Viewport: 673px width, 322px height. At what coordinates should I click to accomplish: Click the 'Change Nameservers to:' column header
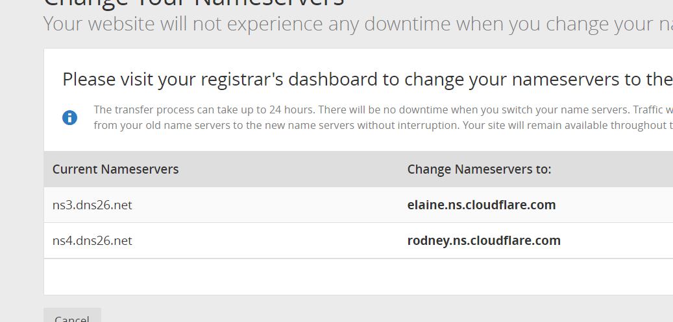click(479, 170)
